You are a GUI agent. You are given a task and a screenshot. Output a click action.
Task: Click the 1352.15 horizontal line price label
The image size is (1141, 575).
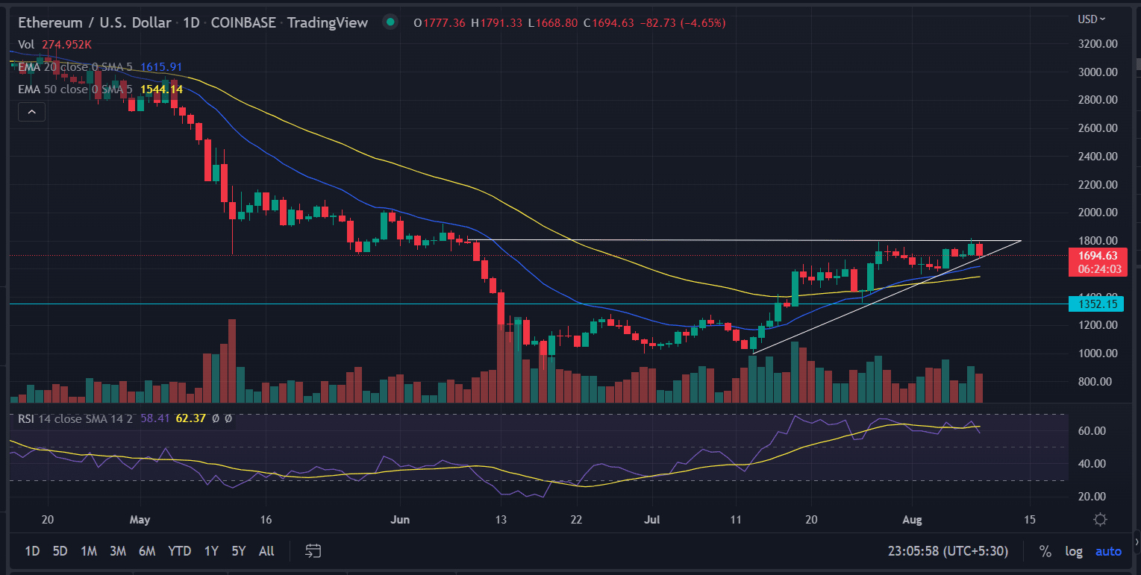click(x=1092, y=304)
